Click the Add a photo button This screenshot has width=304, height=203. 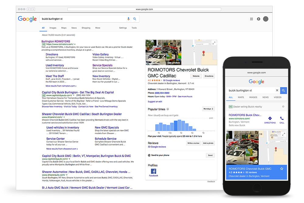pos(208,143)
